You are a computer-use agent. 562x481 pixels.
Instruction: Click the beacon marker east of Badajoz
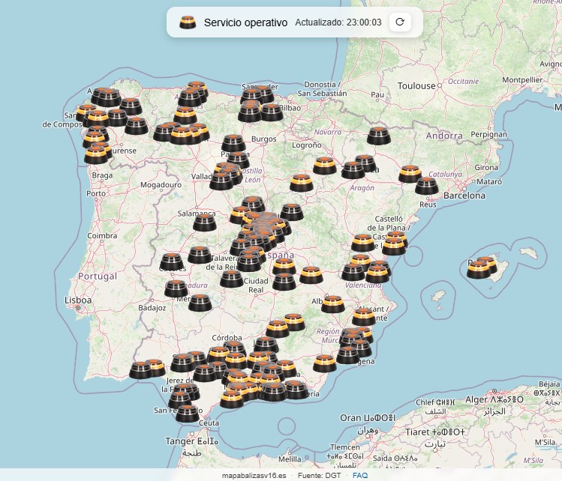click(x=200, y=303)
